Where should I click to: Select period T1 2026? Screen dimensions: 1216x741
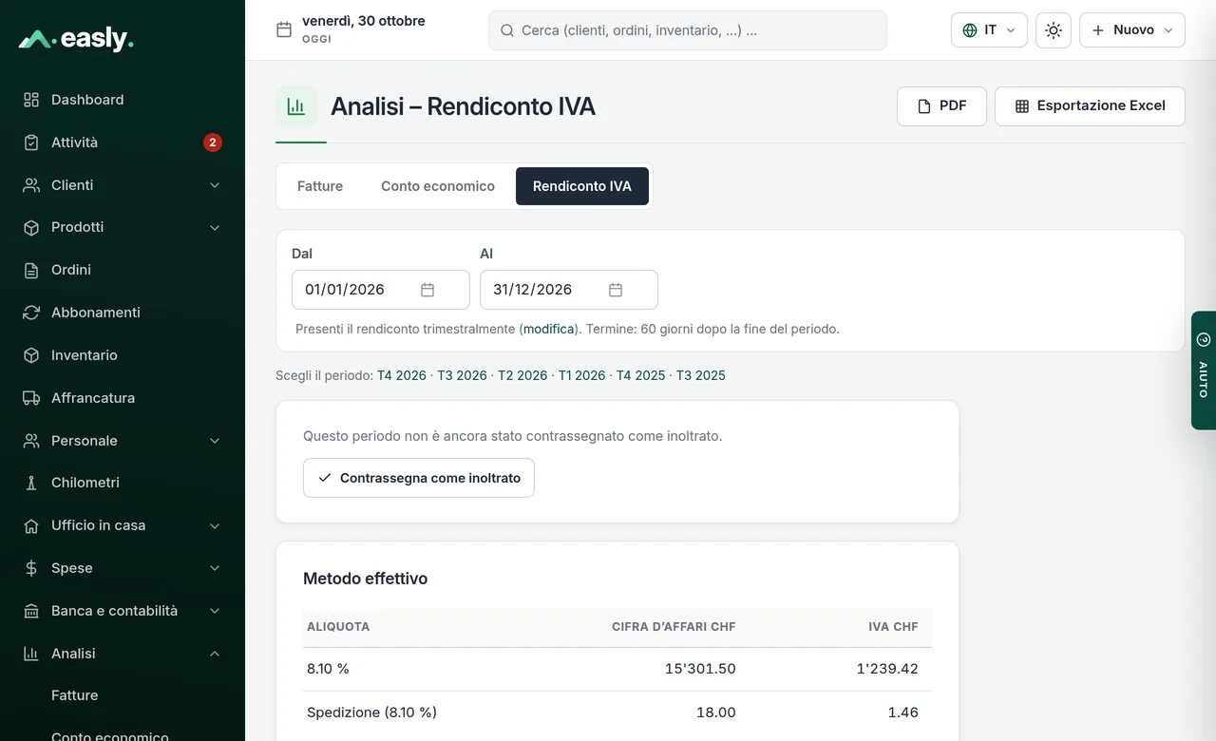(581, 375)
